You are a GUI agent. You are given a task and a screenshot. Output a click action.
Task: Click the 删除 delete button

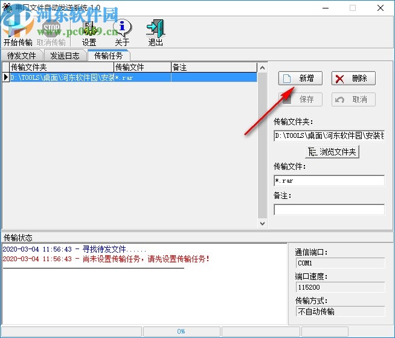point(353,78)
